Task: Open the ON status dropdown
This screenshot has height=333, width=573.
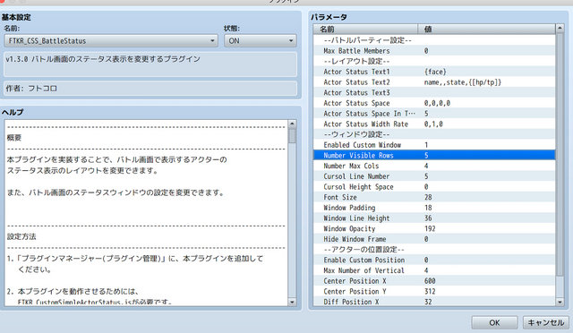Action: [x=261, y=40]
